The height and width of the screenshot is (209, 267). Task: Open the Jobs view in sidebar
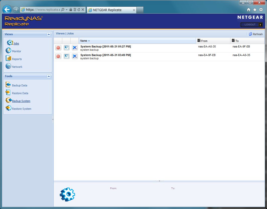coord(16,43)
